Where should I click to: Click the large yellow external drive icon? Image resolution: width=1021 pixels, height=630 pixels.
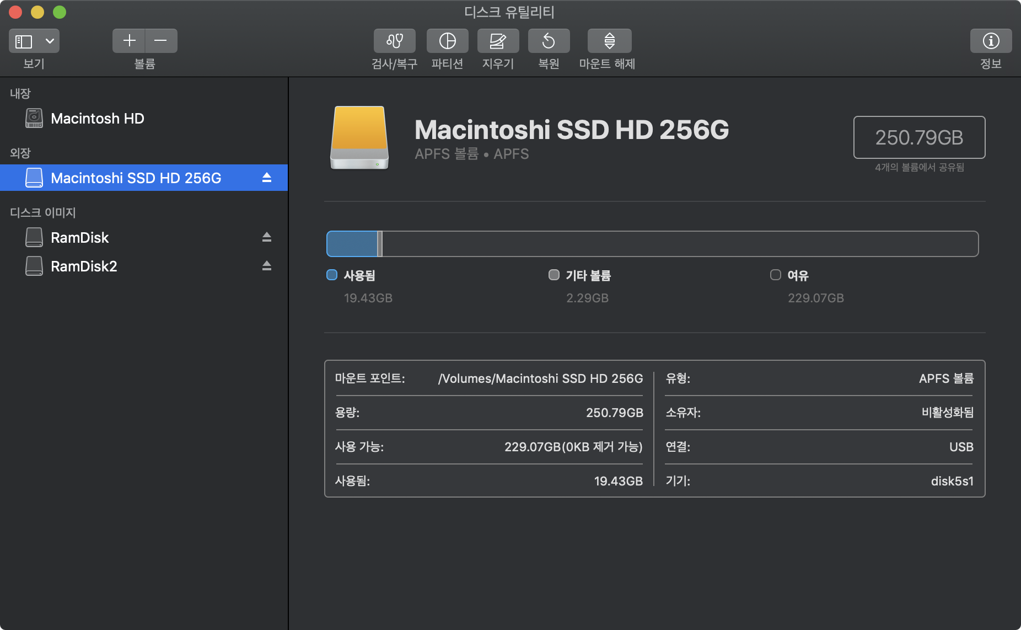pyautogui.click(x=359, y=138)
